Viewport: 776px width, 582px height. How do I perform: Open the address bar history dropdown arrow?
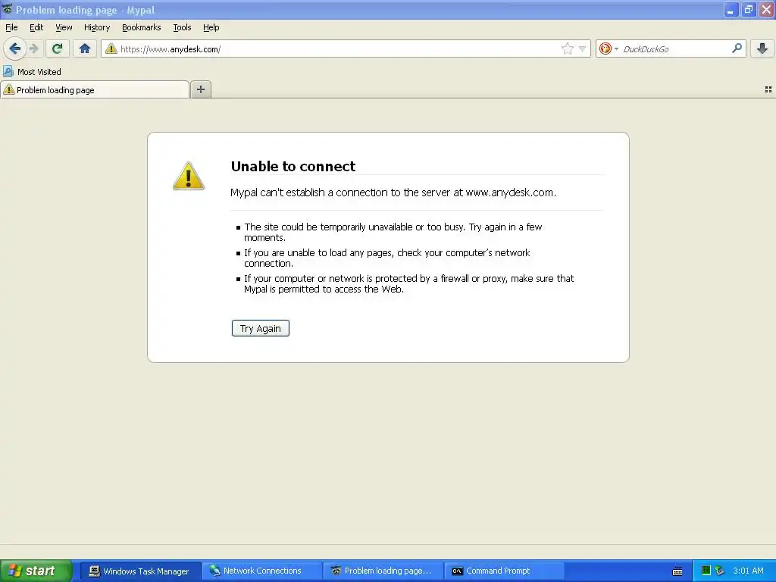point(583,48)
